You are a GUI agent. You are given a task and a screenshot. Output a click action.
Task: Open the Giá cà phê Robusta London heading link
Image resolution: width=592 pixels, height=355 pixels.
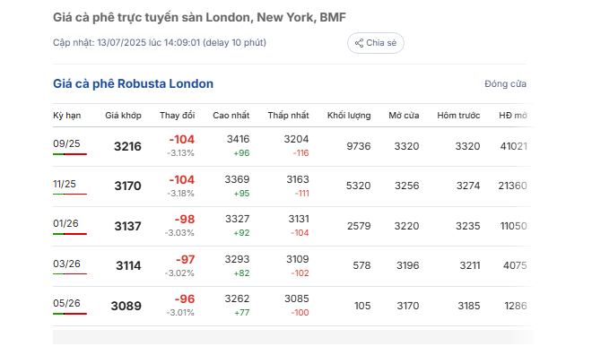tap(133, 83)
